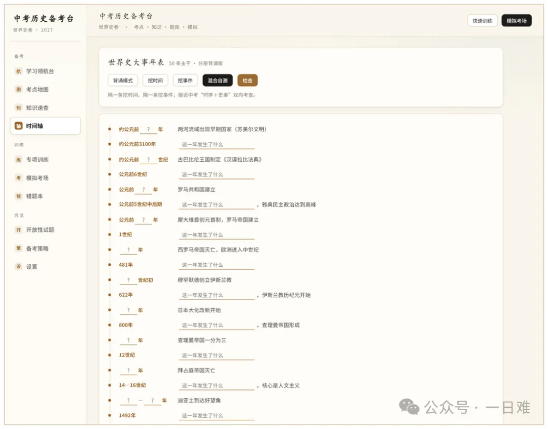Click event blank for 12世纪
Viewport: 548px width, 429px height.
[x=216, y=355]
